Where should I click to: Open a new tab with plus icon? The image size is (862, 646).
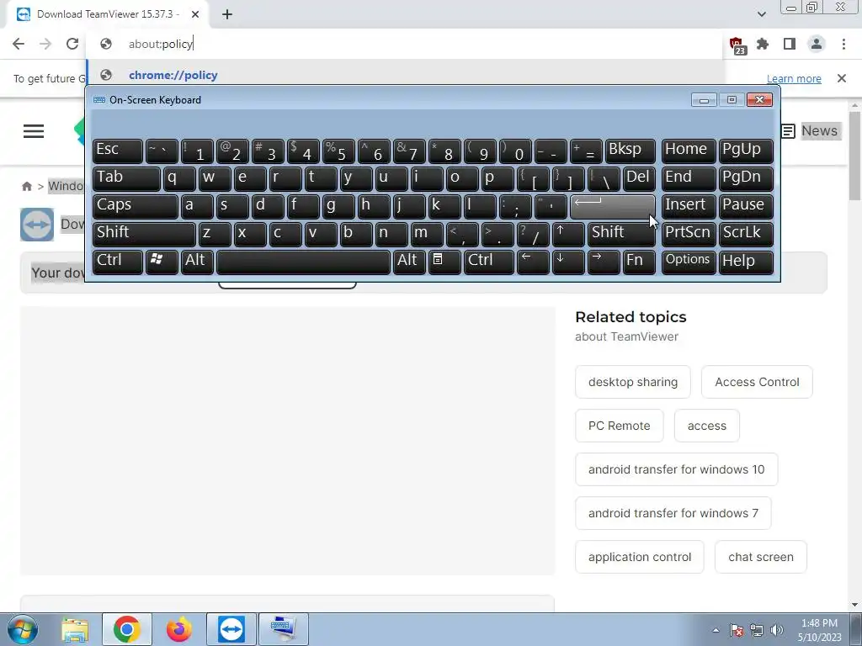(227, 15)
